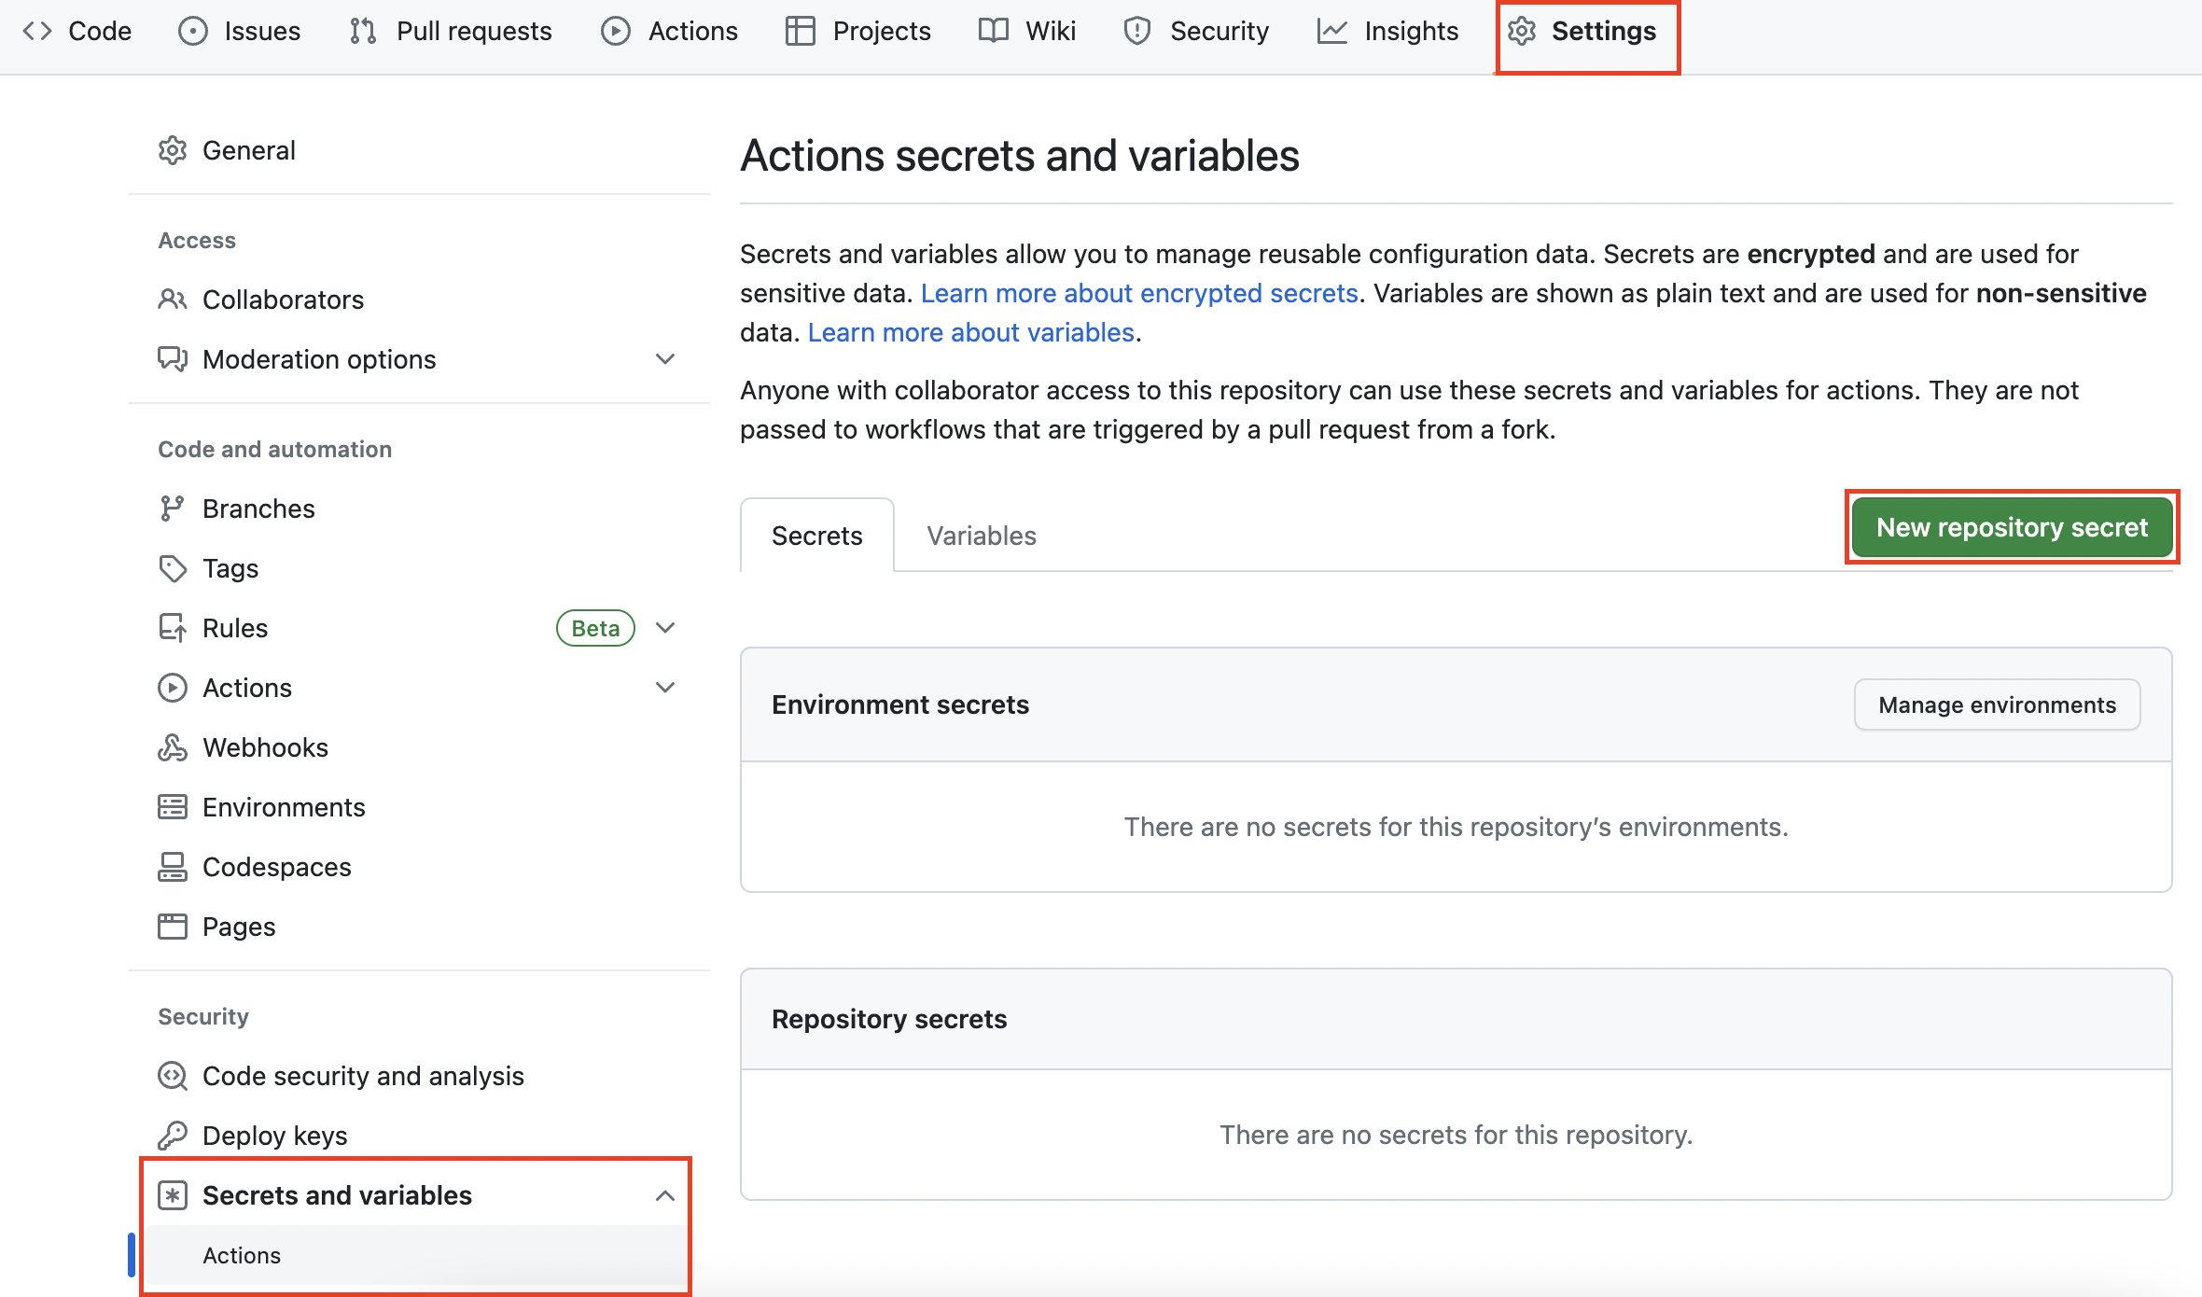Image resolution: width=2202 pixels, height=1297 pixels.
Task: Switch to the Variables tab
Action: click(x=982, y=536)
